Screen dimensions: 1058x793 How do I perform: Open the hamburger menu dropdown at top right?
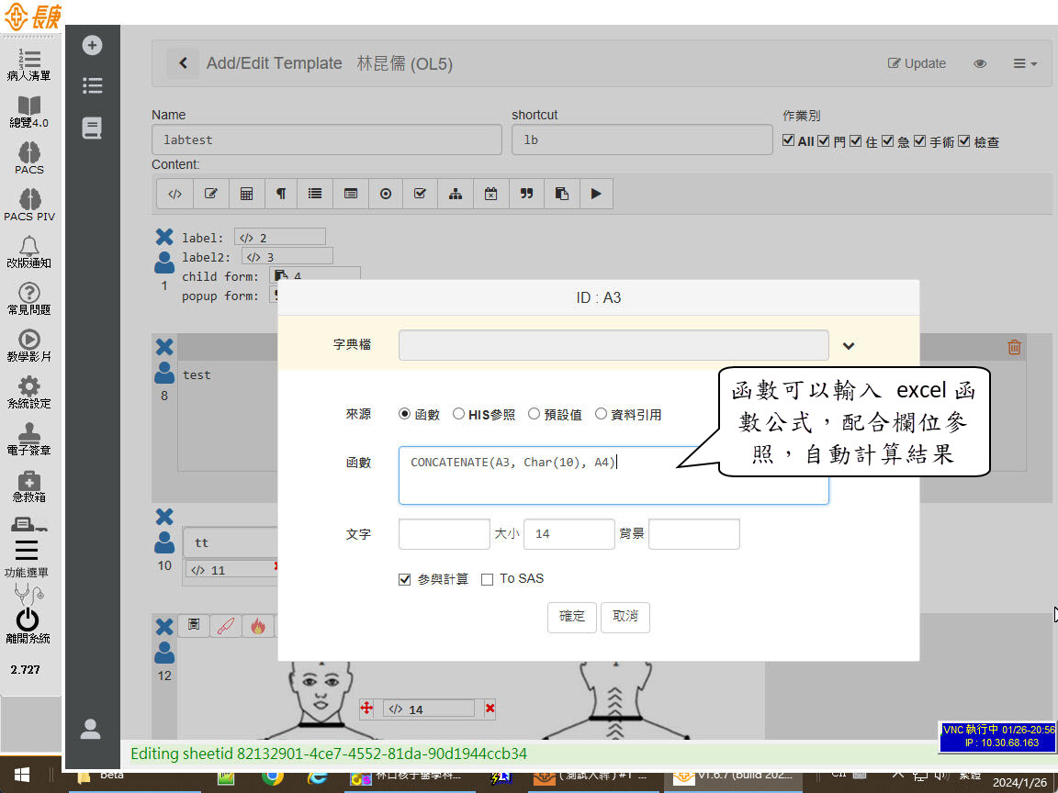tap(1025, 63)
